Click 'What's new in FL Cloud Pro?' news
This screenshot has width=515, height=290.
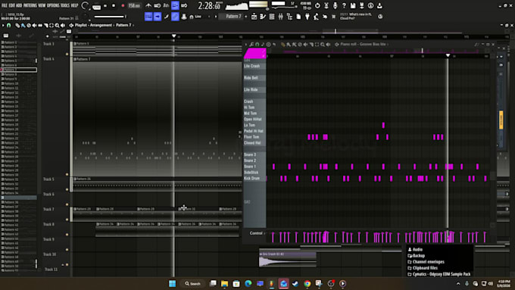[x=355, y=17]
